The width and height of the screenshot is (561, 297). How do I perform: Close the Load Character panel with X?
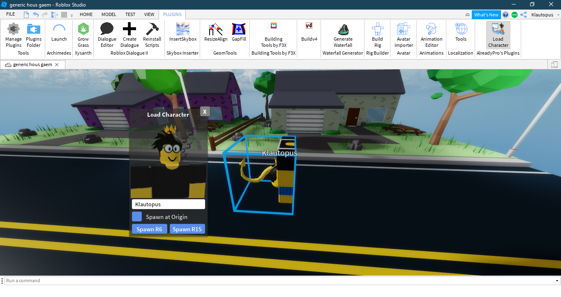click(205, 112)
